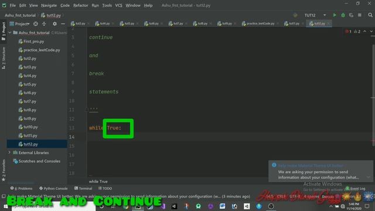The width and height of the screenshot is (375, 211).
Task: Collapse the Ashu_frst_tutorial project folder
Action: click(10, 33)
